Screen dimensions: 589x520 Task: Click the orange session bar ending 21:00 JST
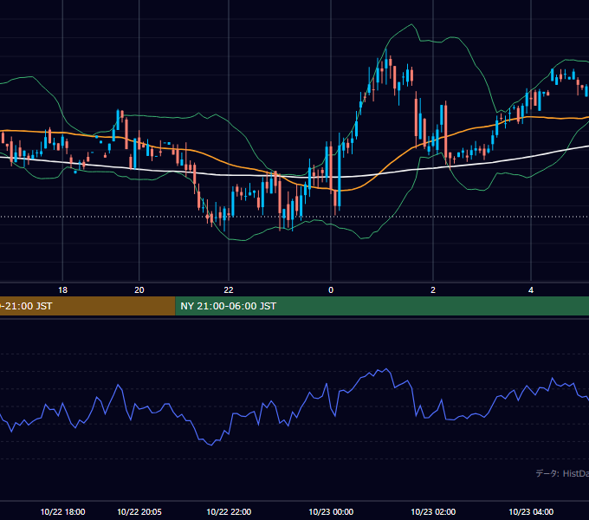coord(87,306)
